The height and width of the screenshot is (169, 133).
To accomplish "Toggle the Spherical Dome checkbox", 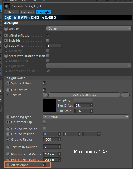I will pos(44,83).
